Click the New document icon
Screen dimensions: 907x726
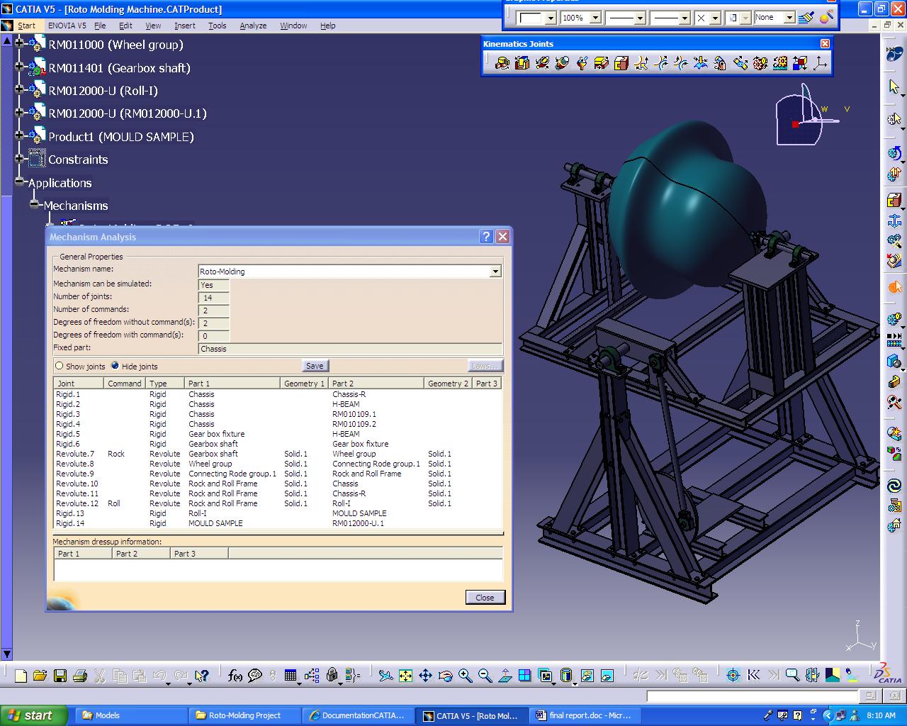click(21, 676)
